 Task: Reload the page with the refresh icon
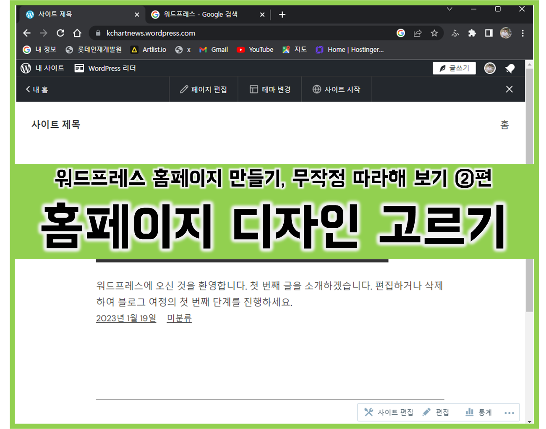[x=60, y=33]
